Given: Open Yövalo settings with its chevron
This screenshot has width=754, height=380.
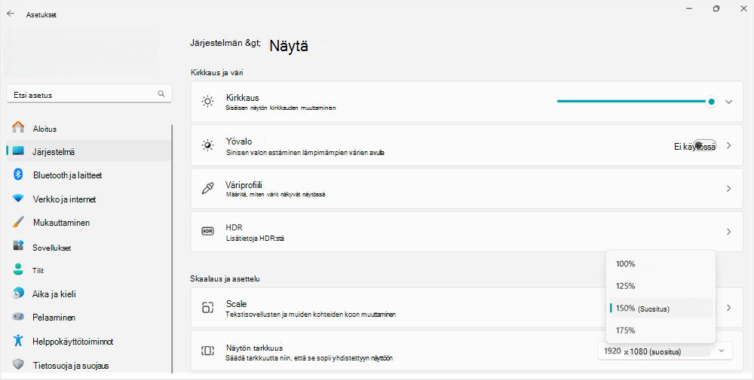Looking at the screenshot, I should [x=728, y=145].
